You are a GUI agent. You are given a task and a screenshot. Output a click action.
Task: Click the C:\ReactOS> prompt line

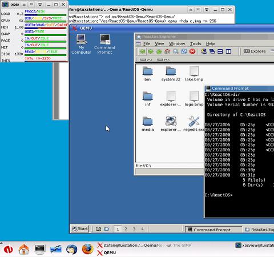click(x=219, y=195)
